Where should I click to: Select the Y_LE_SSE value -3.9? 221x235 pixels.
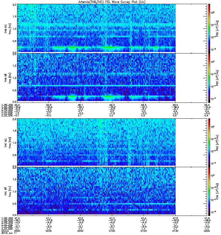[207, 113]
